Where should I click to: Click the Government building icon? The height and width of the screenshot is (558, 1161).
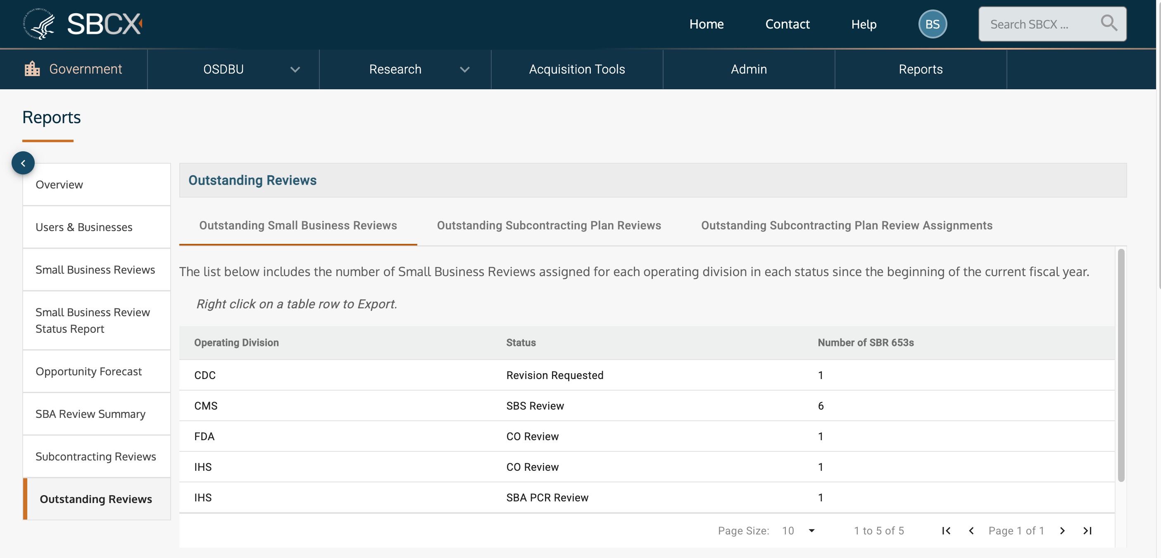pyautogui.click(x=32, y=69)
